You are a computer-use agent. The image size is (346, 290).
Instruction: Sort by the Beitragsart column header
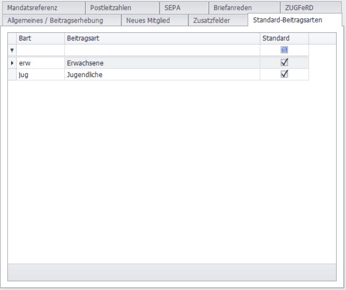(162, 39)
